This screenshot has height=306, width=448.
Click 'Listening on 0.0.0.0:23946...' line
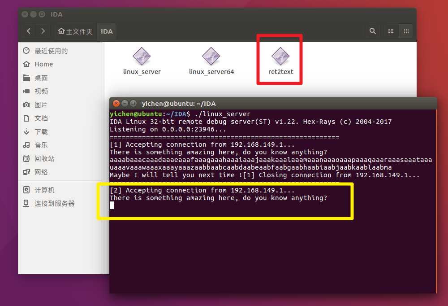pyautogui.click(x=168, y=129)
